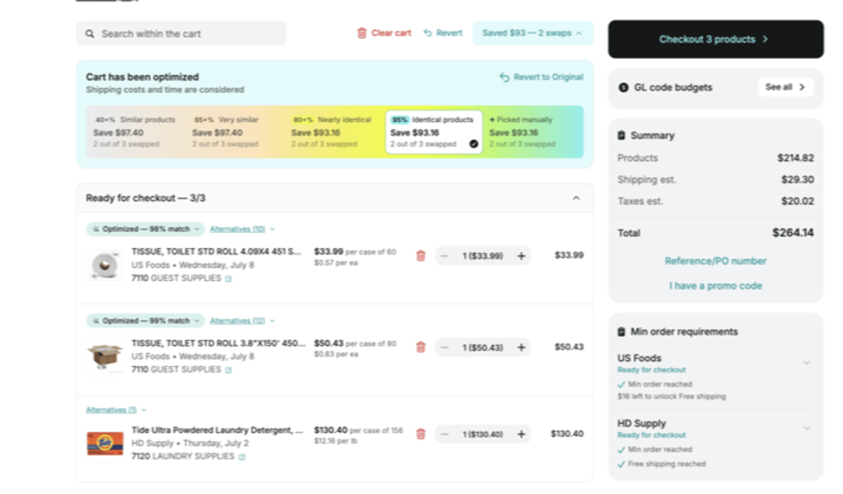Open the toilet paper roll product thumbnail
This screenshot has height=494, width=843.
point(105,265)
